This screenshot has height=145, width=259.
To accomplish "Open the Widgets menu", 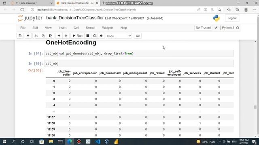I will coord(108,28).
